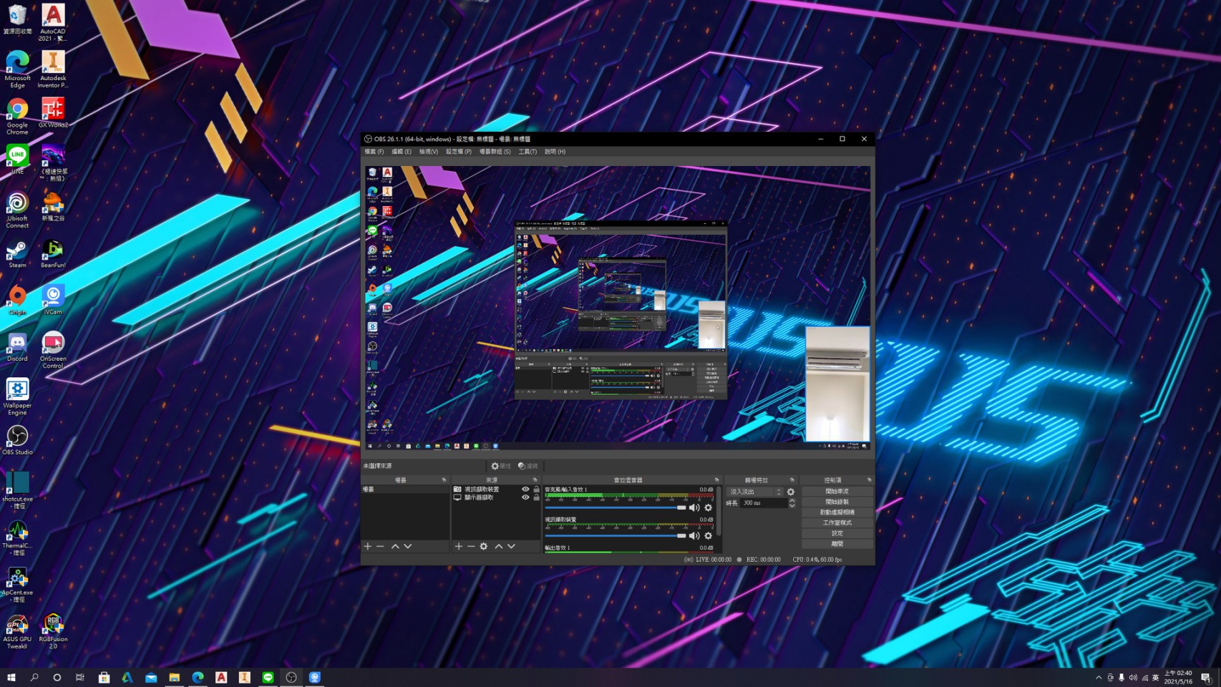Image resolution: width=1221 pixels, height=687 pixels.
Task: Remove selected scene with minus icon
Action: point(381,546)
